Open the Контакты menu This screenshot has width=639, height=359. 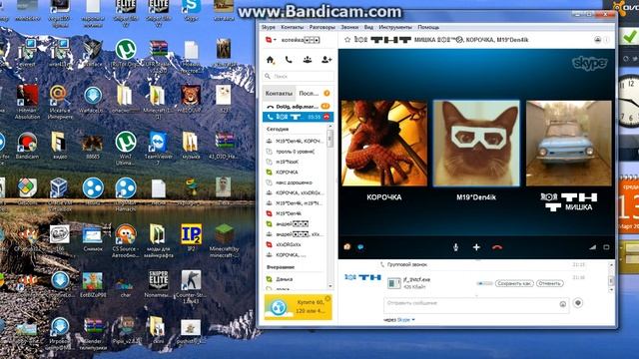(x=293, y=27)
